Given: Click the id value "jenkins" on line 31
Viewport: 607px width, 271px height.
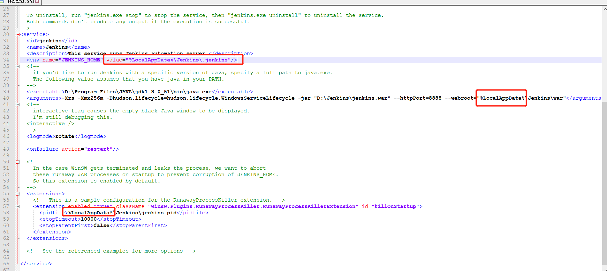Looking at the screenshot, I should (x=50, y=41).
